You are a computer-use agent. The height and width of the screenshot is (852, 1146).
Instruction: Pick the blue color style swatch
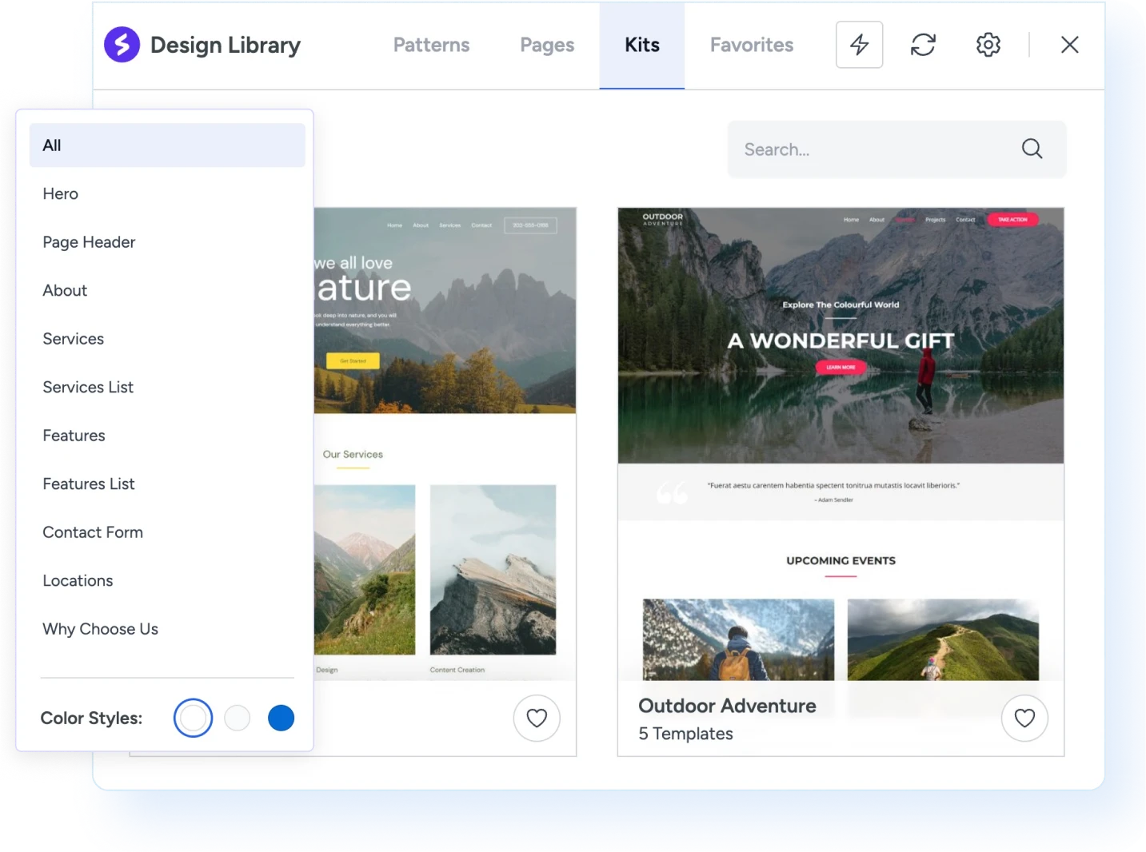pos(281,718)
